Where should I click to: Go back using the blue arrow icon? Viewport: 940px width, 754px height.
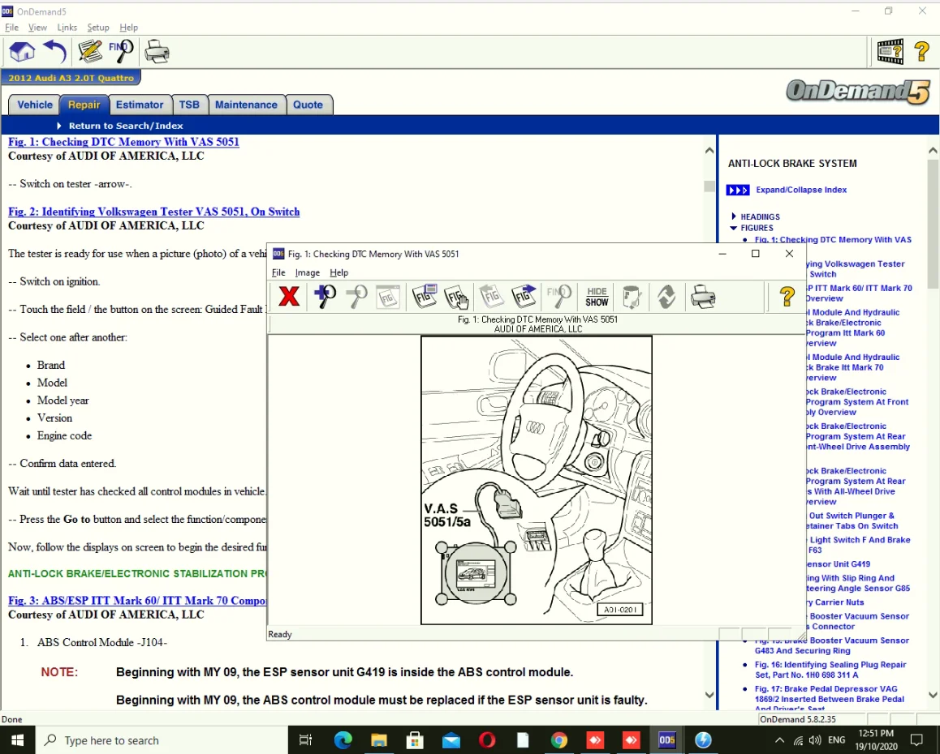point(54,52)
